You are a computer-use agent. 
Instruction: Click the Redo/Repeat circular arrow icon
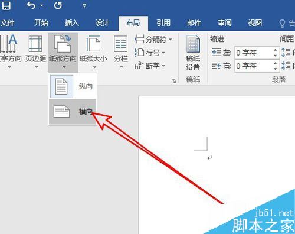[x=58, y=5]
